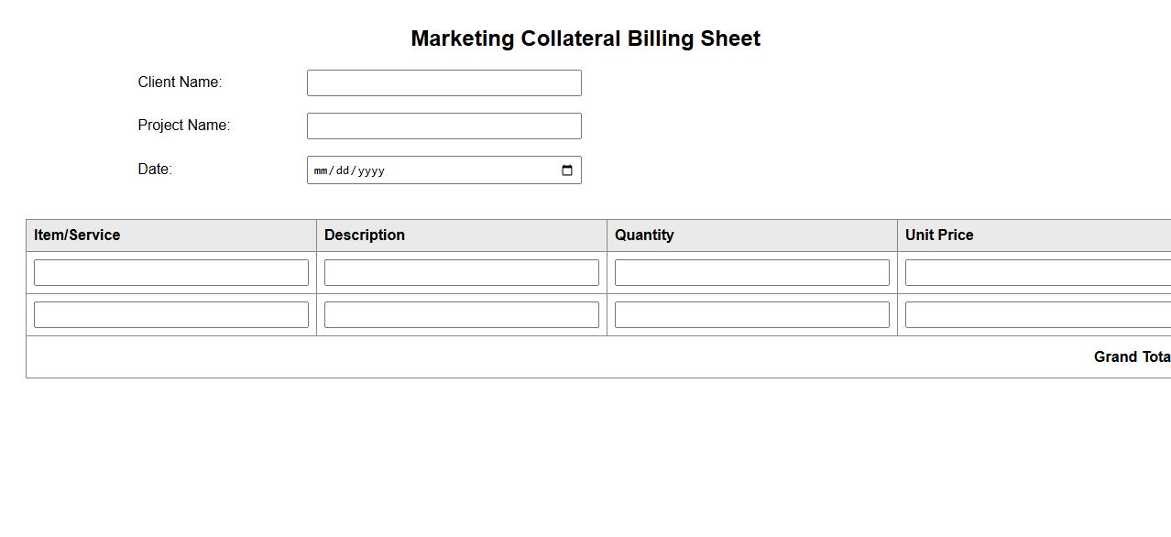Click the Grand Total label
The height and width of the screenshot is (537, 1171).
point(1132,357)
